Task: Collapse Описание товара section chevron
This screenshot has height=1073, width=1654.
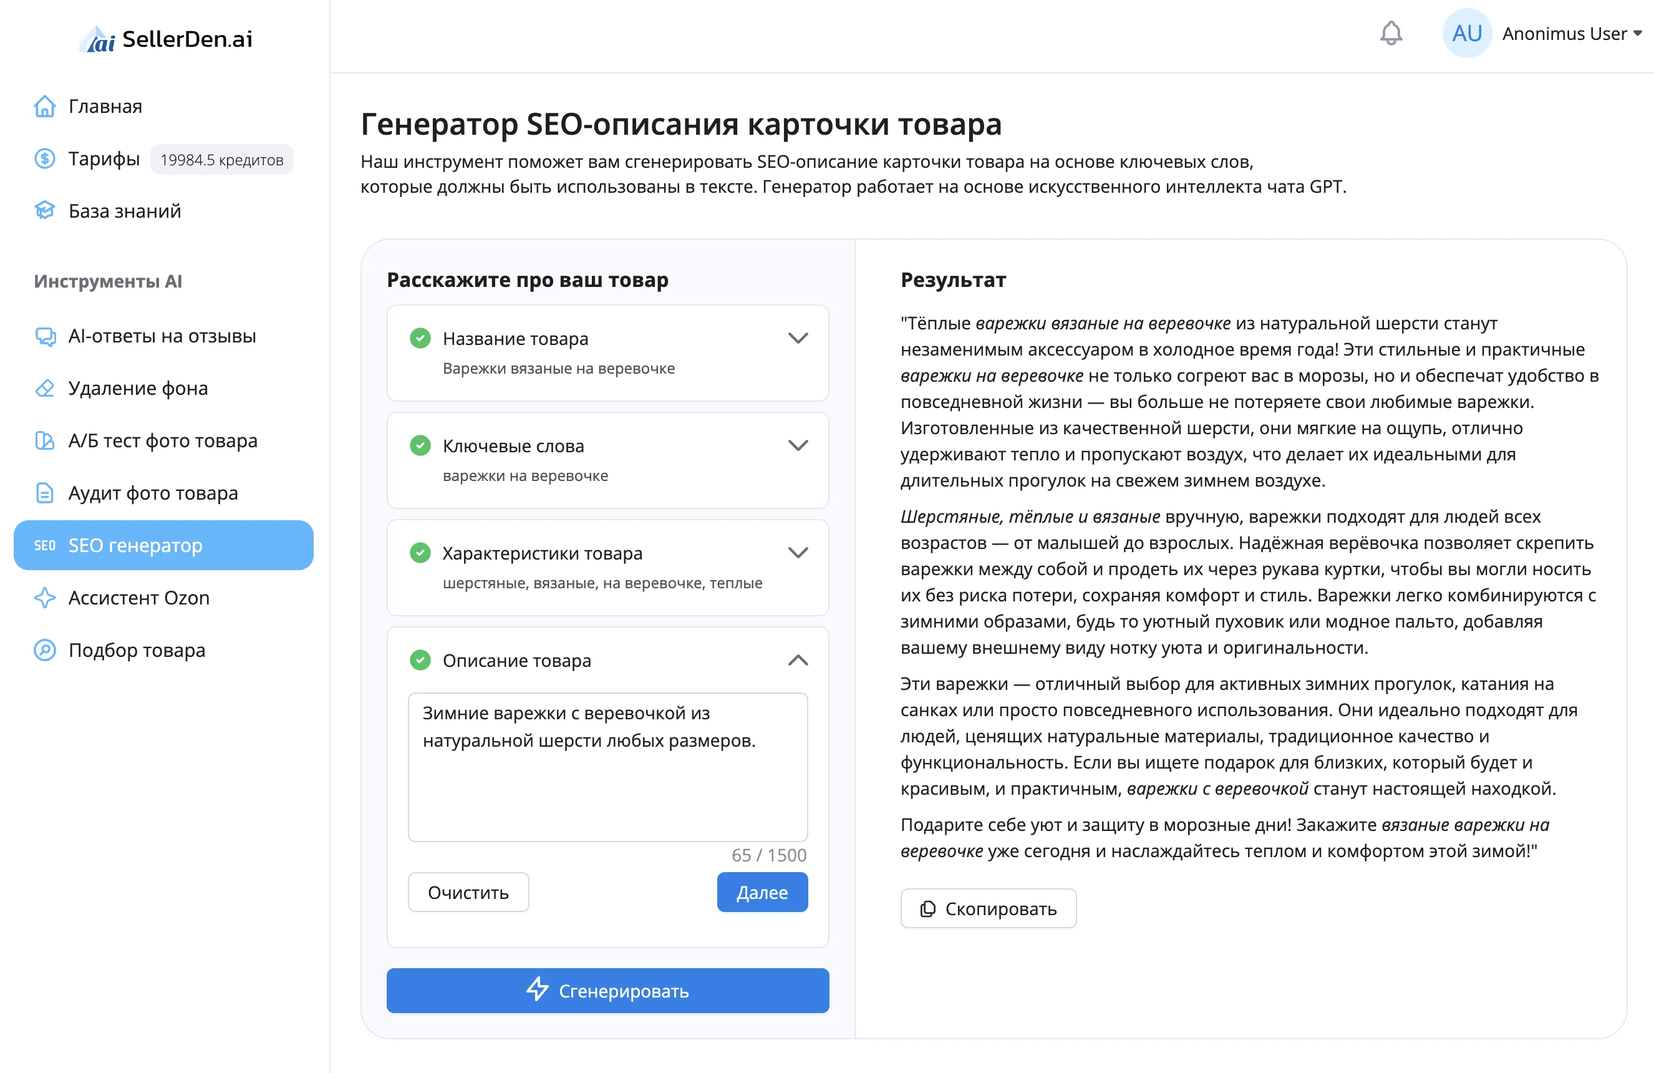Action: coord(798,660)
